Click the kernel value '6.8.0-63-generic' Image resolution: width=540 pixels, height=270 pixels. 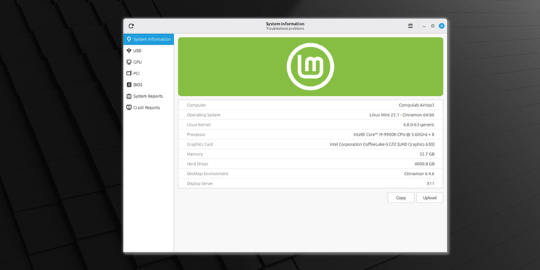[x=418, y=124]
